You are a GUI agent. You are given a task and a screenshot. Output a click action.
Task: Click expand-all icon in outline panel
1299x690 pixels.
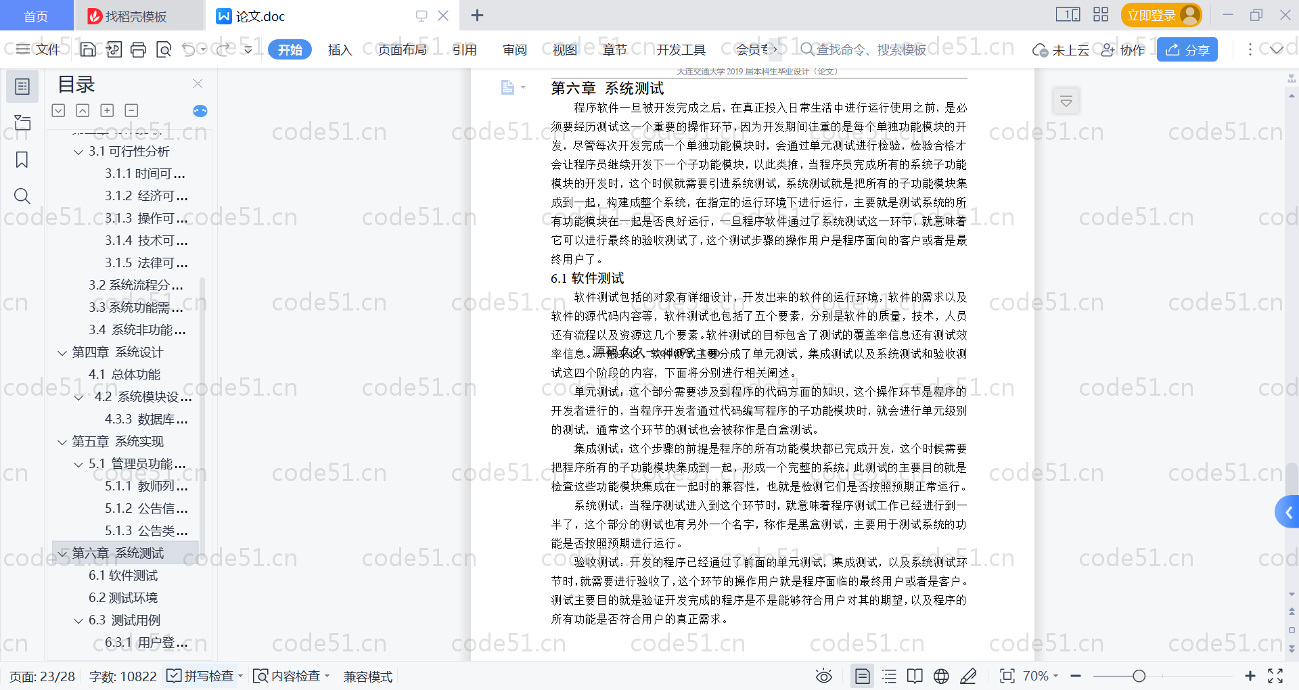point(59,110)
